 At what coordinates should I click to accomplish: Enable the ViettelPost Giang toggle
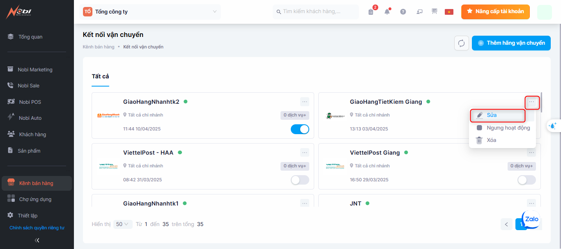coord(527,180)
